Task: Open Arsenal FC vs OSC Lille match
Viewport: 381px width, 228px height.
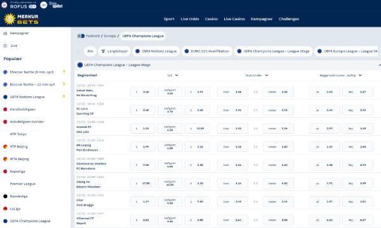Action: [x=84, y=129]
